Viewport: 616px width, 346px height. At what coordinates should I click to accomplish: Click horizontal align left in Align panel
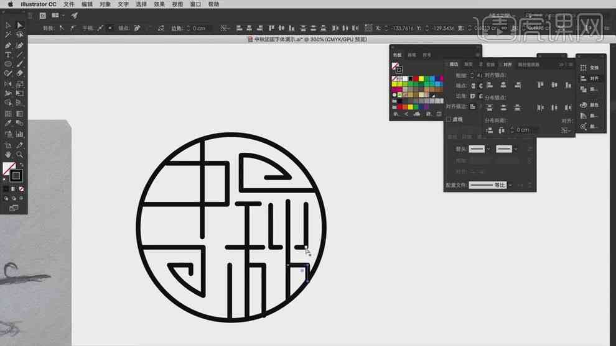(490, 84)
